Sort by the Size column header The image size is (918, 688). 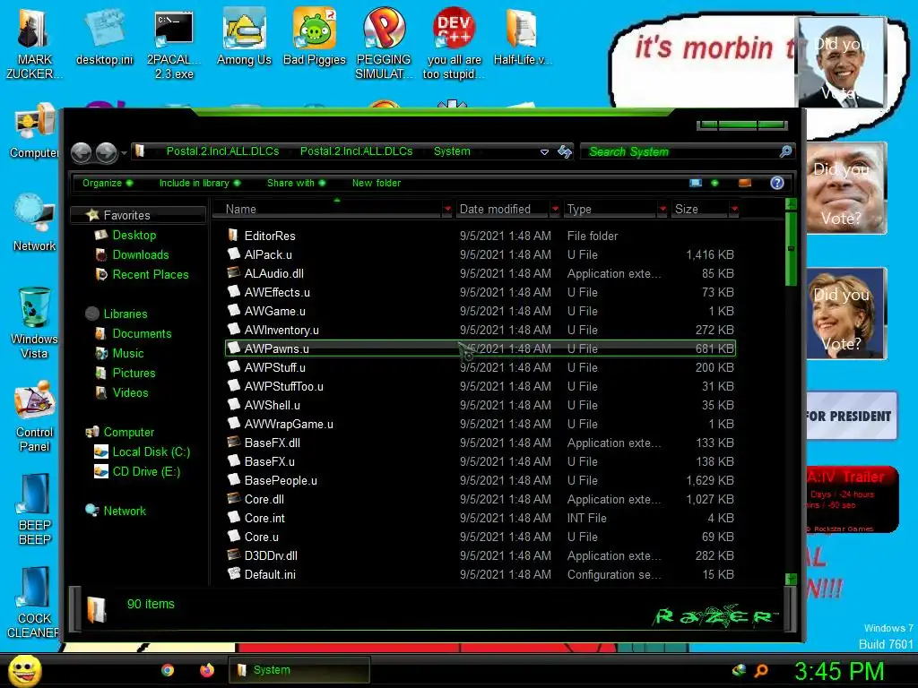(x=699, y=209)
